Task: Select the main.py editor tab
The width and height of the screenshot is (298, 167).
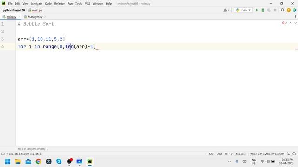Action: tap(11, 17)
